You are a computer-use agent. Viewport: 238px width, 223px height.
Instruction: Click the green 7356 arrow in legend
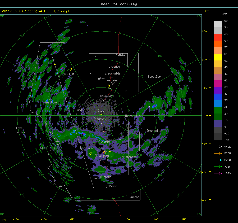tap(218, 167)
